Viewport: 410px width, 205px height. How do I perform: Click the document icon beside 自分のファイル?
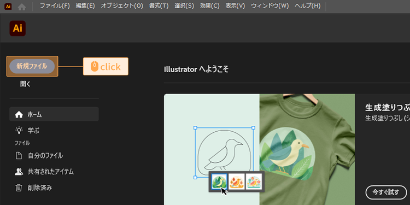click(19, 156)
